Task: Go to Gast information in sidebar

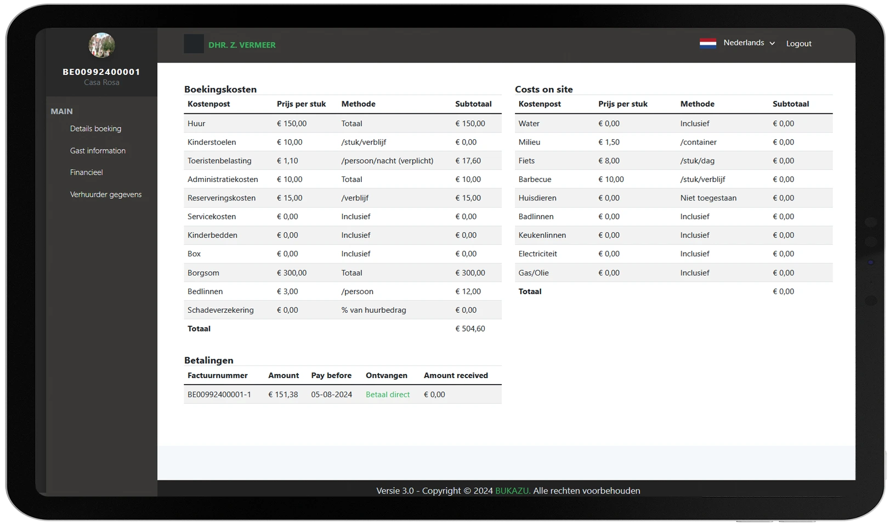Action: point(98,151)
